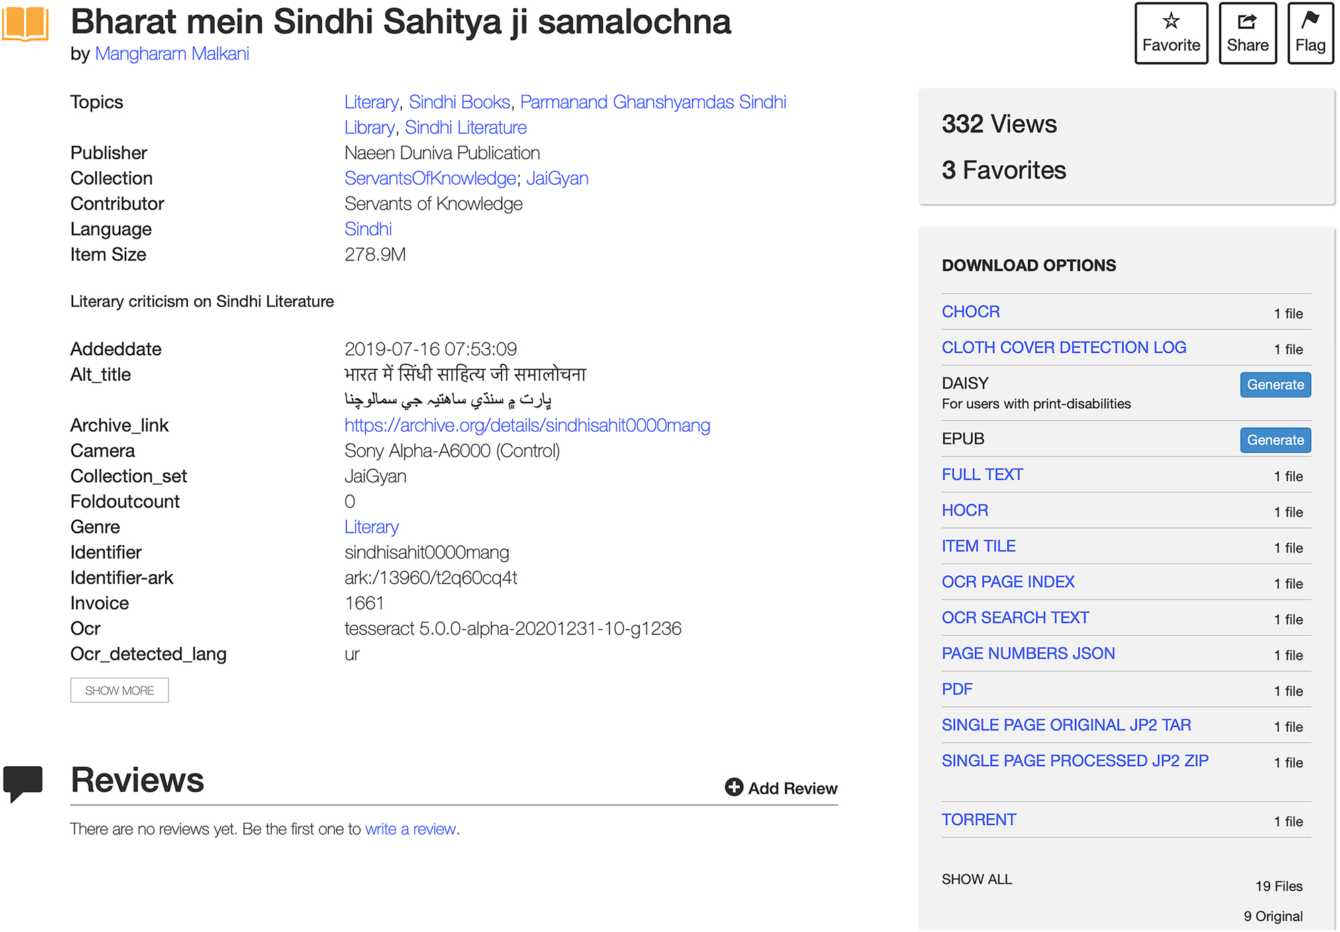Viewport: 1340px width, 932px height.
Task: Click the 'write a review' link
Action: [410, 829]
